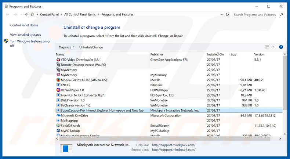Go up one folder level arrow

click(27, 15)
